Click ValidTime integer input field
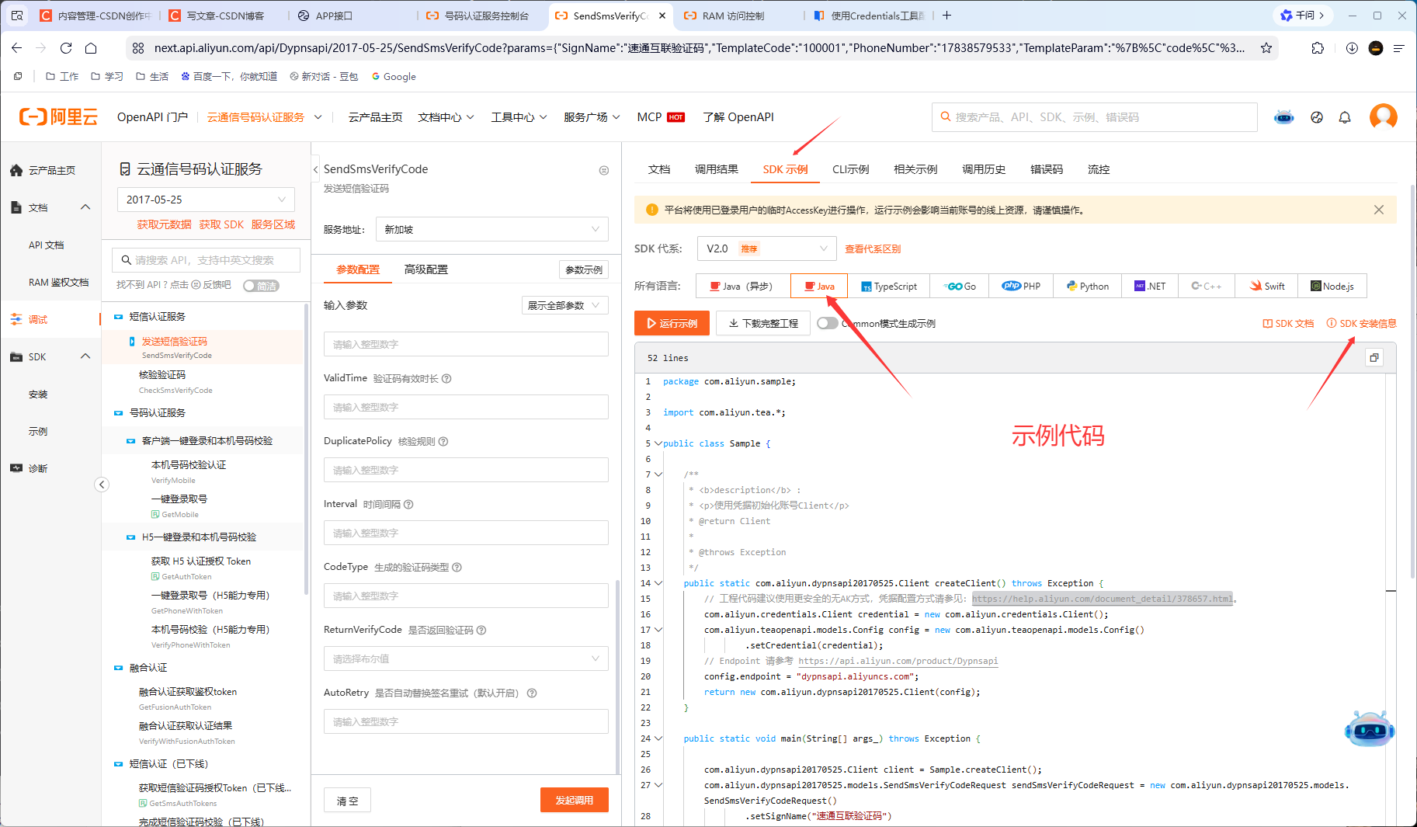 coord(466,407)
